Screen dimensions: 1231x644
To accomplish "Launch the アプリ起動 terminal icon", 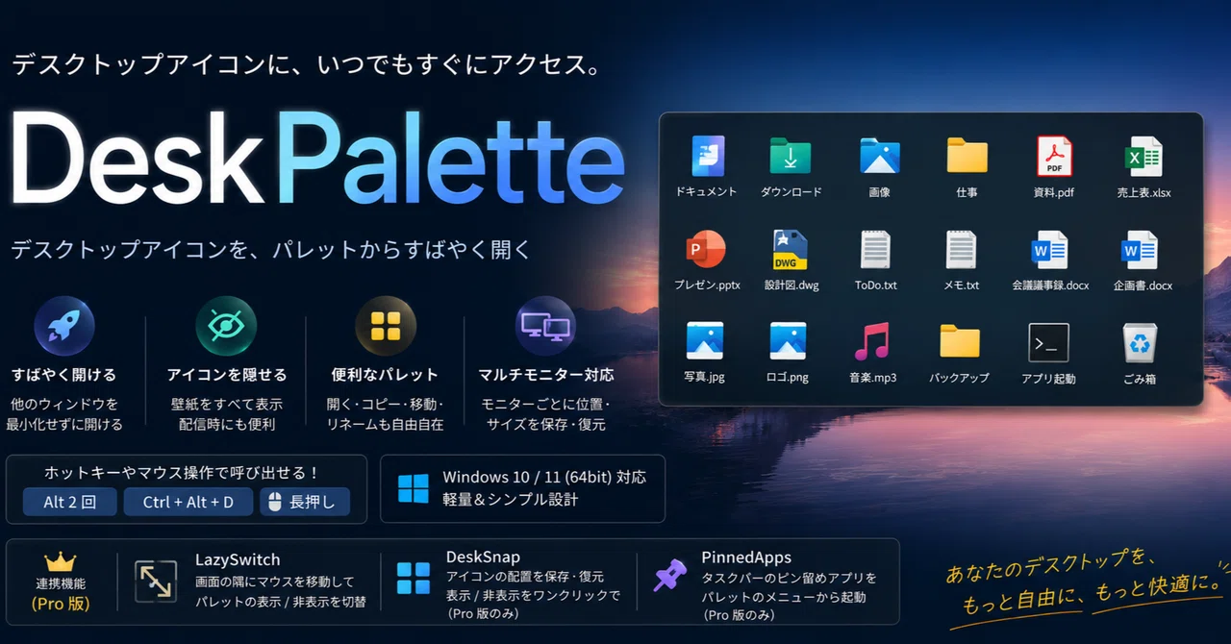I will point(1048,342).
